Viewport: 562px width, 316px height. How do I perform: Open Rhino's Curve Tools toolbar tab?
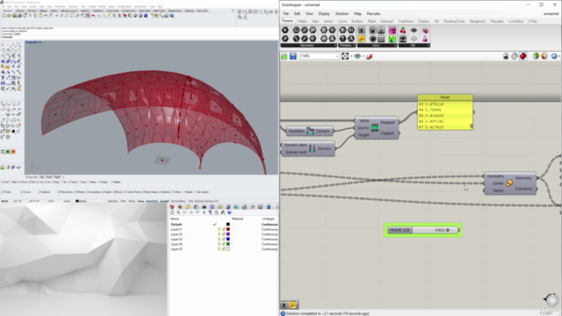coord(112,11)
